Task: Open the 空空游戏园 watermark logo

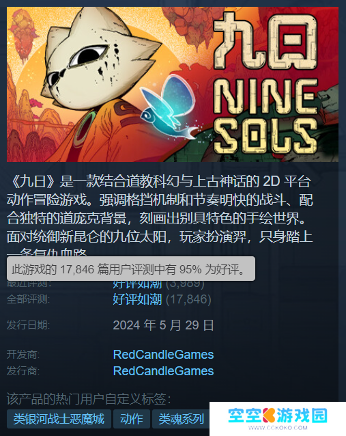Action: tap(278, 415)
